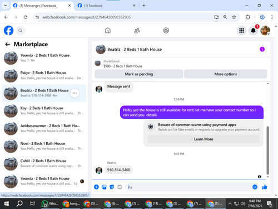
Task: Click the chat scrollbar down arrow
Action: point(267,177)
